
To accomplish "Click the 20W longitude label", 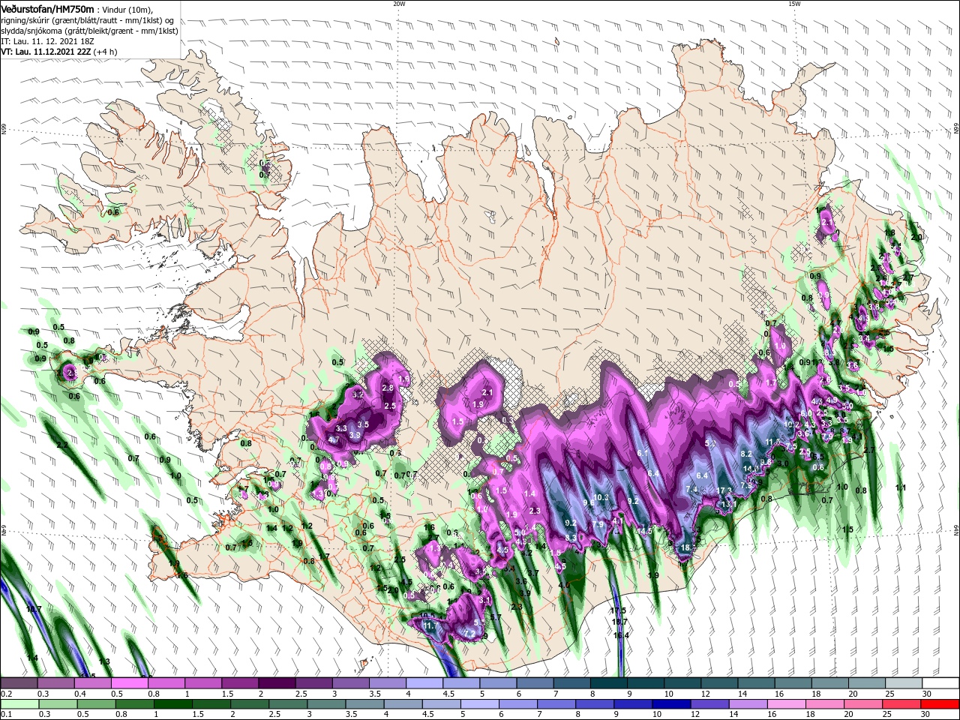I will (398, 3).
